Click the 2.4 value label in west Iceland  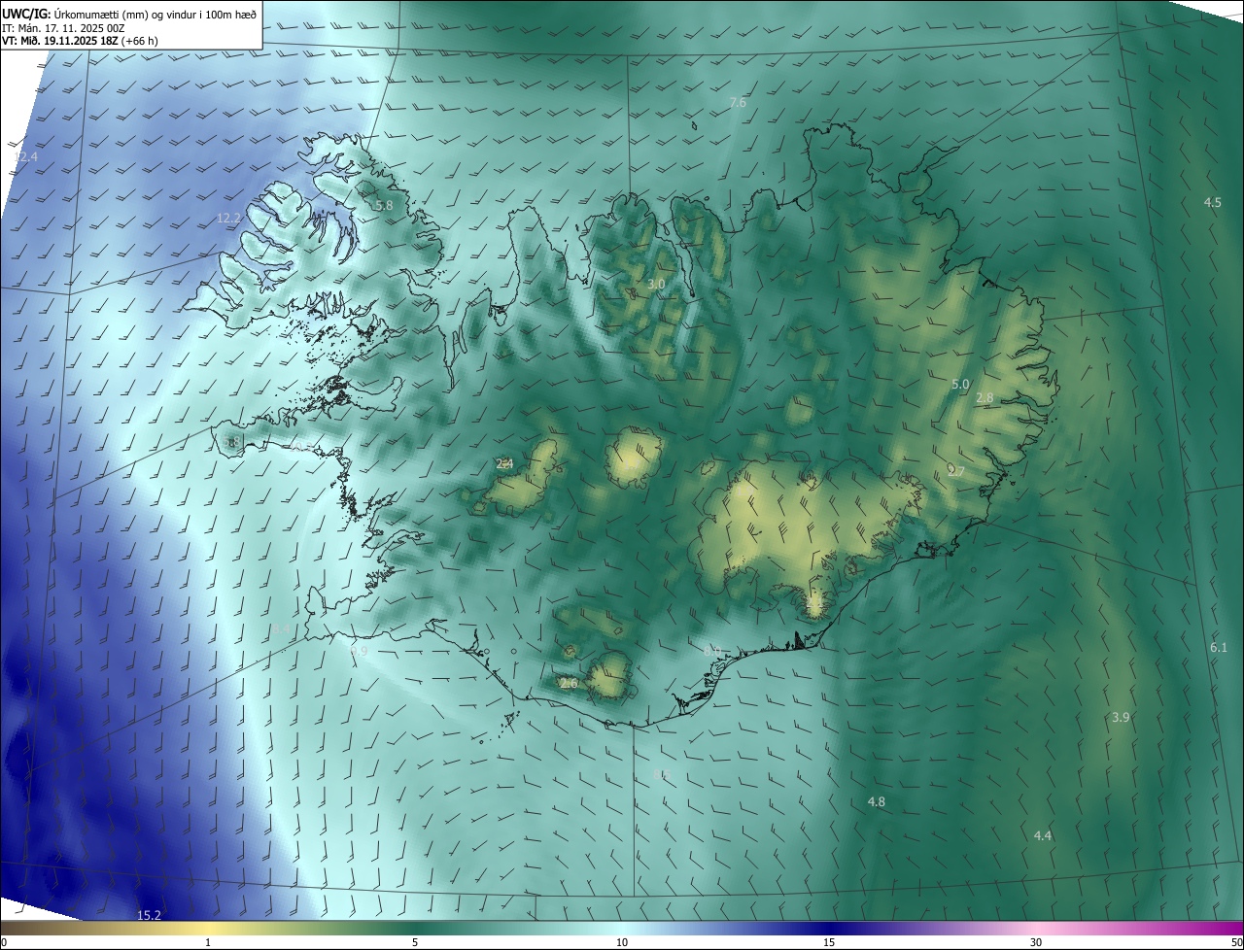504,464
